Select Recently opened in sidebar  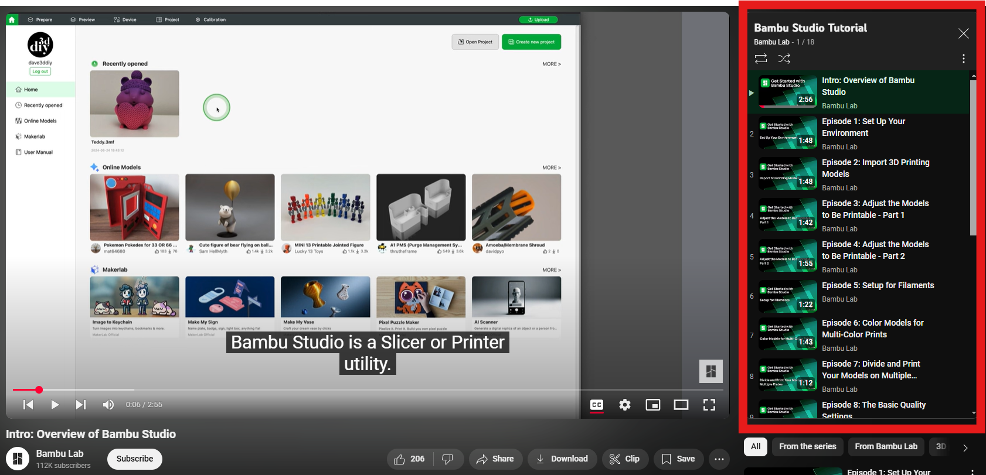click(x=40, y=105)
